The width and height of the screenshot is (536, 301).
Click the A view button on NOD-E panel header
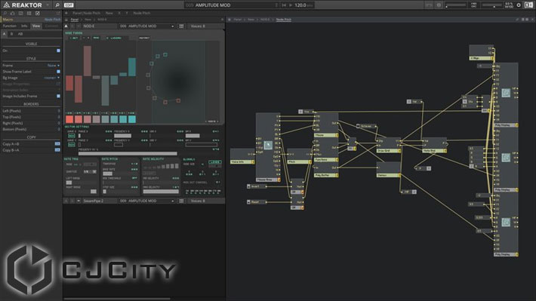(x=66, y=26)
